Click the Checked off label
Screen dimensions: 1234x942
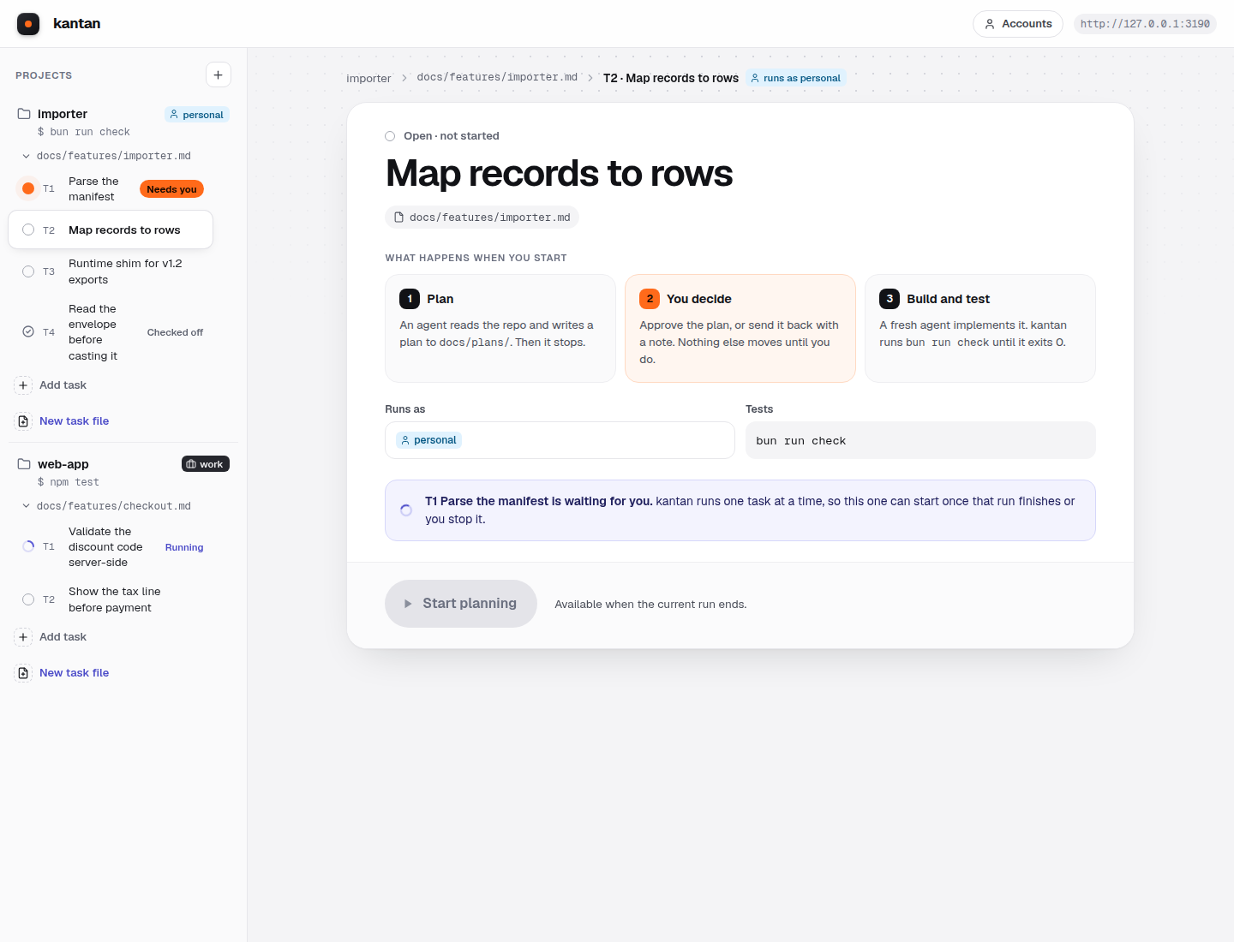tap(175, 332)
